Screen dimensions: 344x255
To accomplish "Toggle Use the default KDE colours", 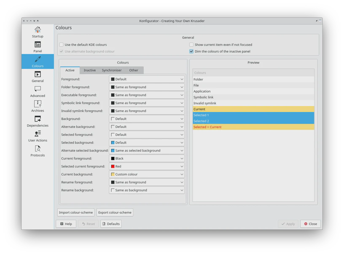I will coord(62,45).
